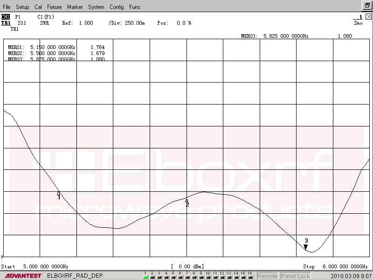Click the /Div 250.00m scale value
This screenshot has height=280, width=373.
(x=136, y=23)
